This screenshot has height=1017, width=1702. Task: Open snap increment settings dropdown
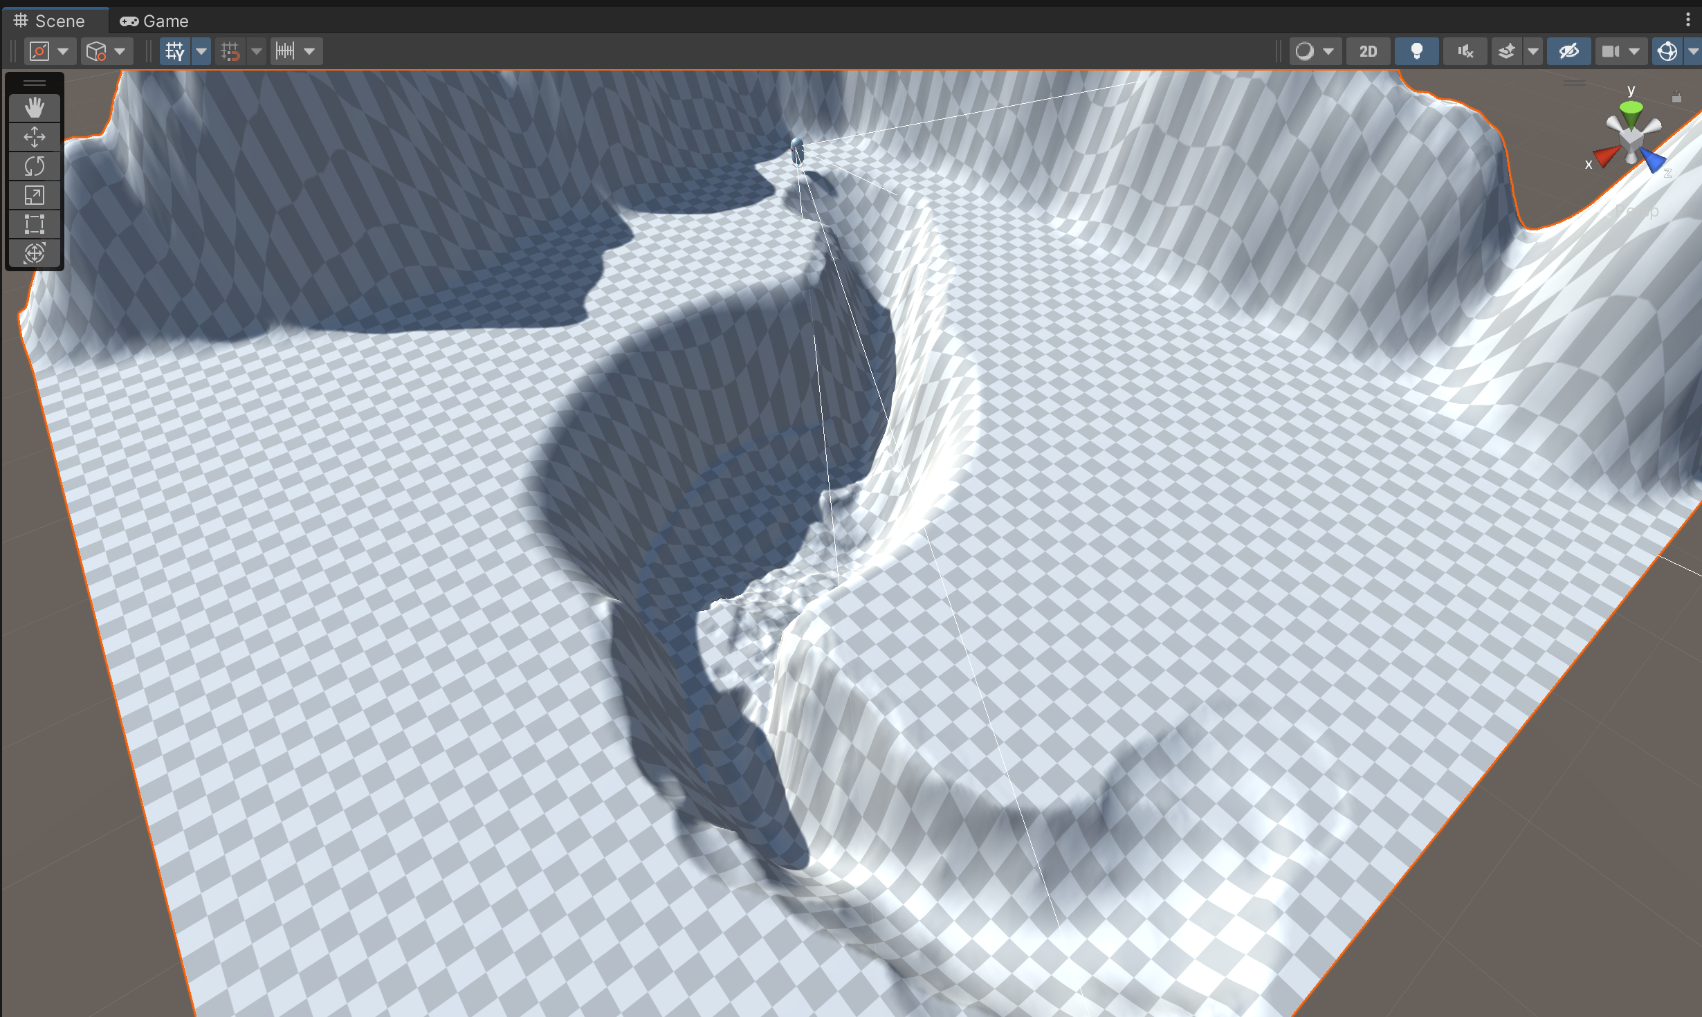309,51
